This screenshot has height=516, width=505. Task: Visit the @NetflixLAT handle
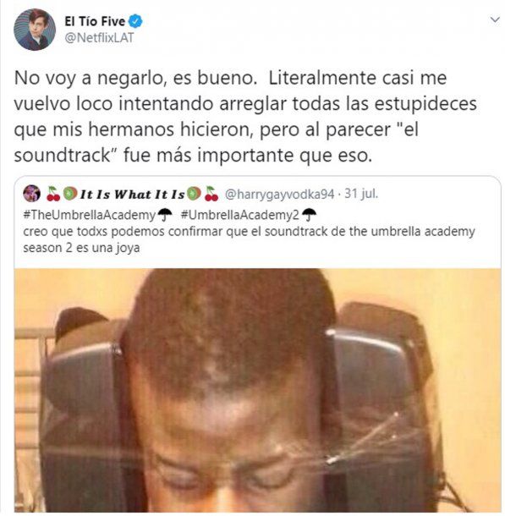pyautogui.click(x=99, y=38)
